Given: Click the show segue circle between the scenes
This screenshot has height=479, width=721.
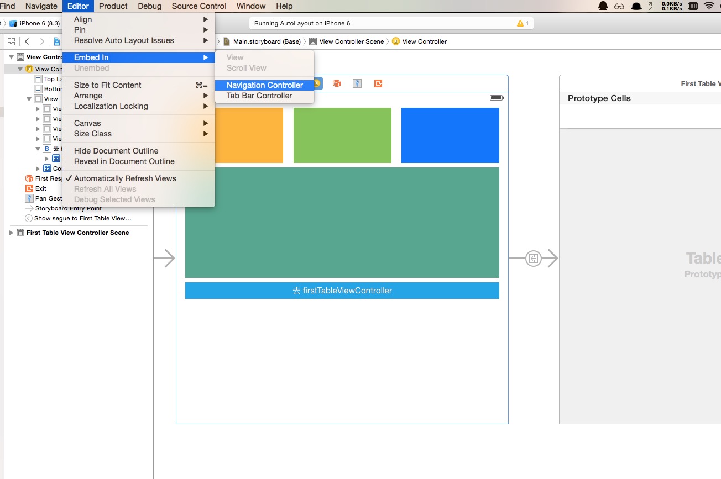Looking at the screenshot, I should [x=533, y=258].
